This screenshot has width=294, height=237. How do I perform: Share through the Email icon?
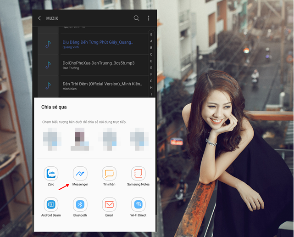[109, 204]
